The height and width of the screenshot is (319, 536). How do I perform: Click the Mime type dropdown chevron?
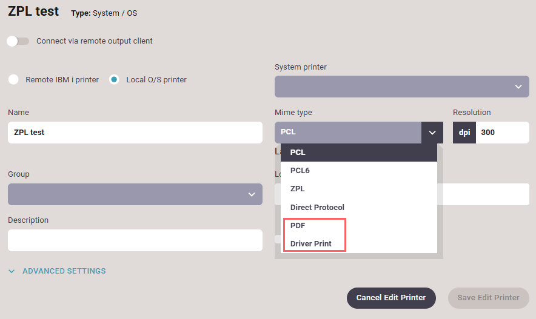[432, 132]
